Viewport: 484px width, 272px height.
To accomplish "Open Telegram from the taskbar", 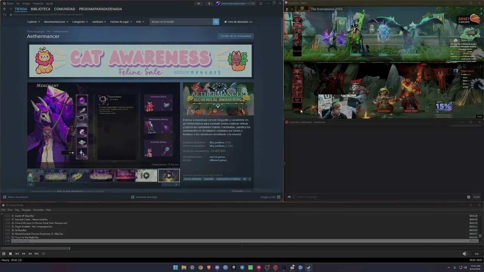I will coord(242,267).
